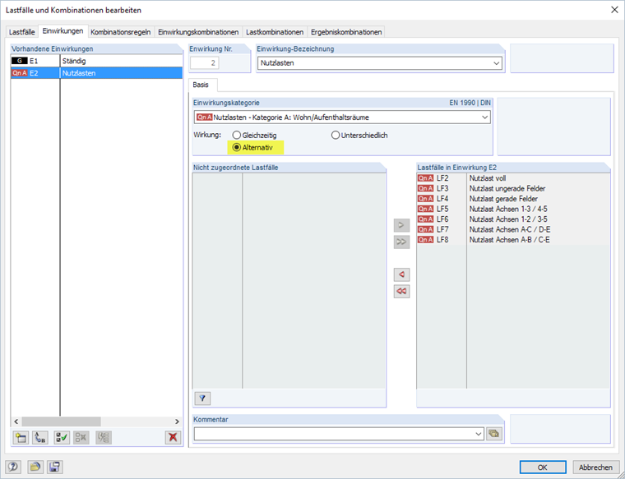Select action E1 Ständig

click(96, 61)
